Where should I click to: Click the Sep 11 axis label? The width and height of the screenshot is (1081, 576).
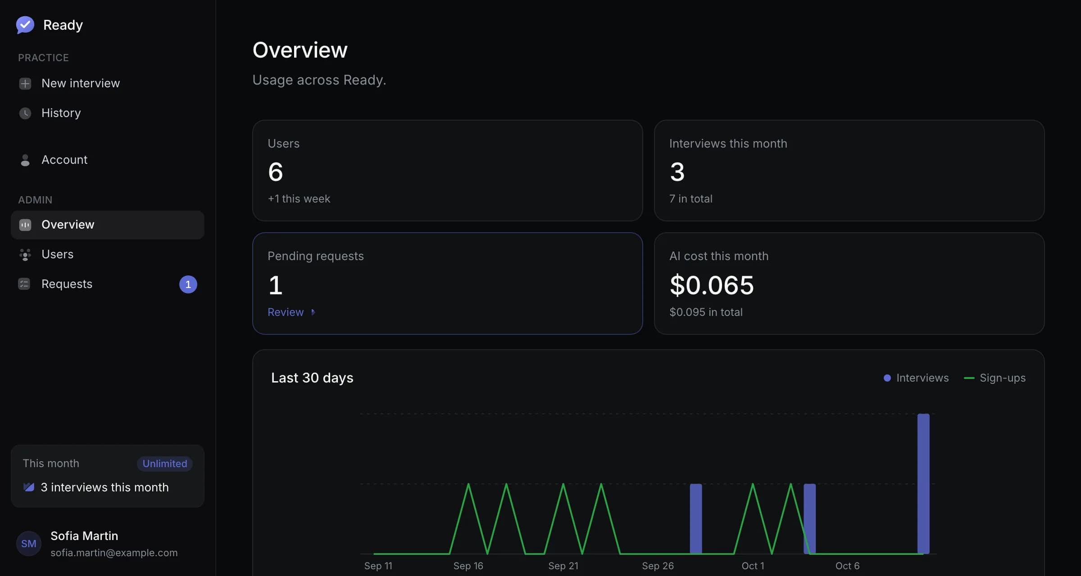pyautogui.click(x=378, y=566)
